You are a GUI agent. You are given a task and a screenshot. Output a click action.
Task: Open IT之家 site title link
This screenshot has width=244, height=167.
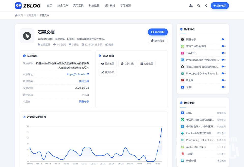190,80
